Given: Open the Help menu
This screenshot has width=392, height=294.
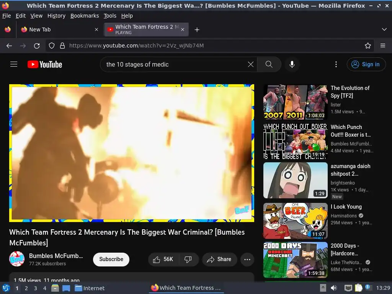Looking at the screenshot, I should (x=127, y=16).
